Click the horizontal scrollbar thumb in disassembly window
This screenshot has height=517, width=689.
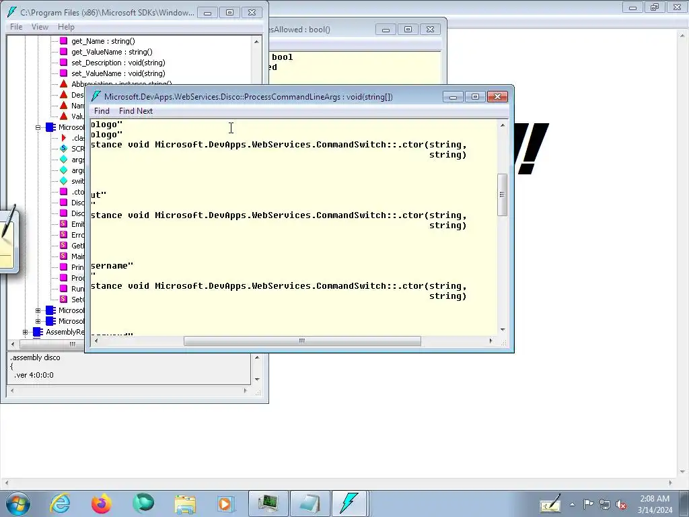[x=302, y=341]
